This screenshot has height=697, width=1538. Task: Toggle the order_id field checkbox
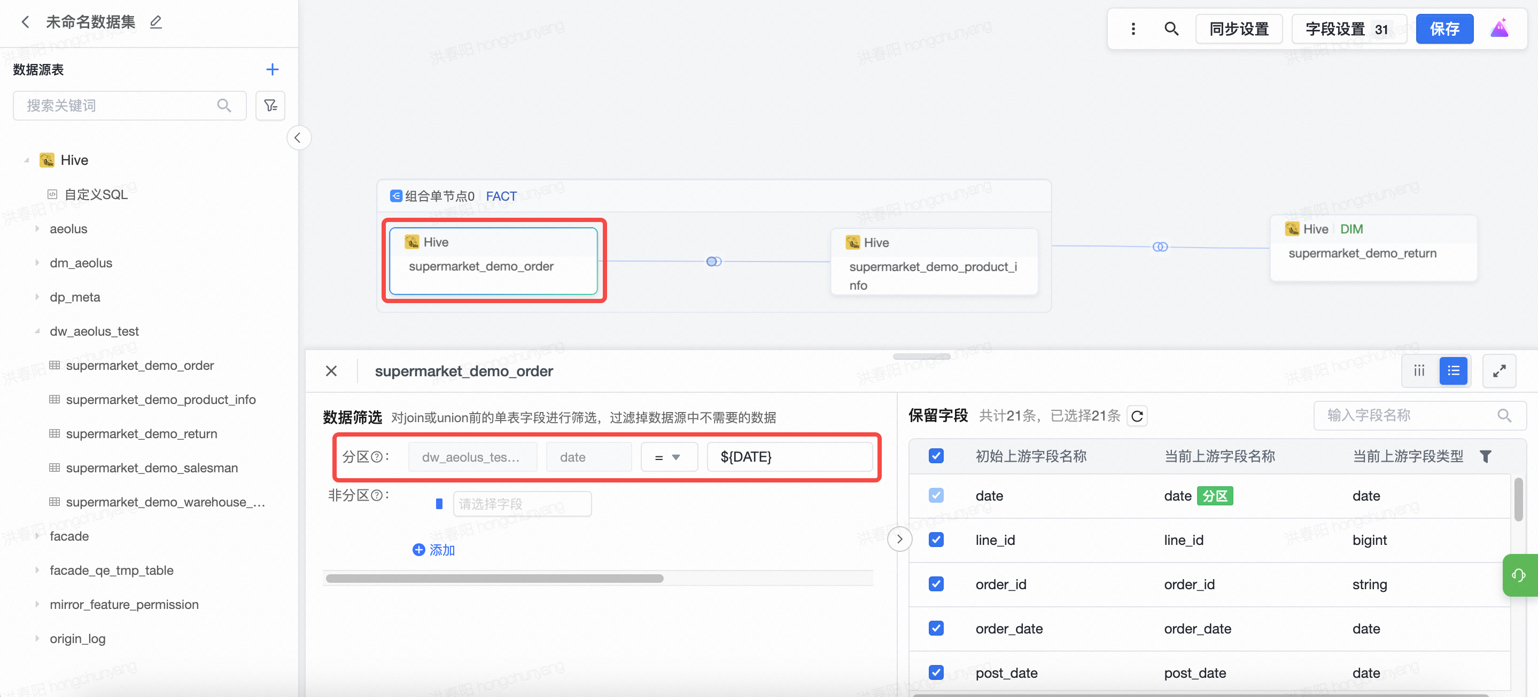[x=936, y=584]
